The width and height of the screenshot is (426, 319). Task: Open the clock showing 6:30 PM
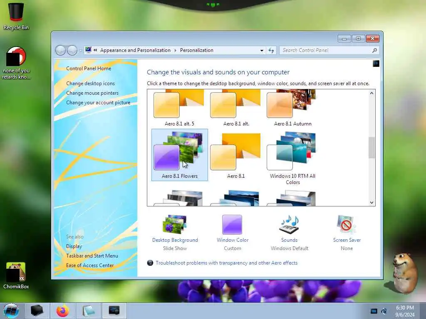point(405,311)
